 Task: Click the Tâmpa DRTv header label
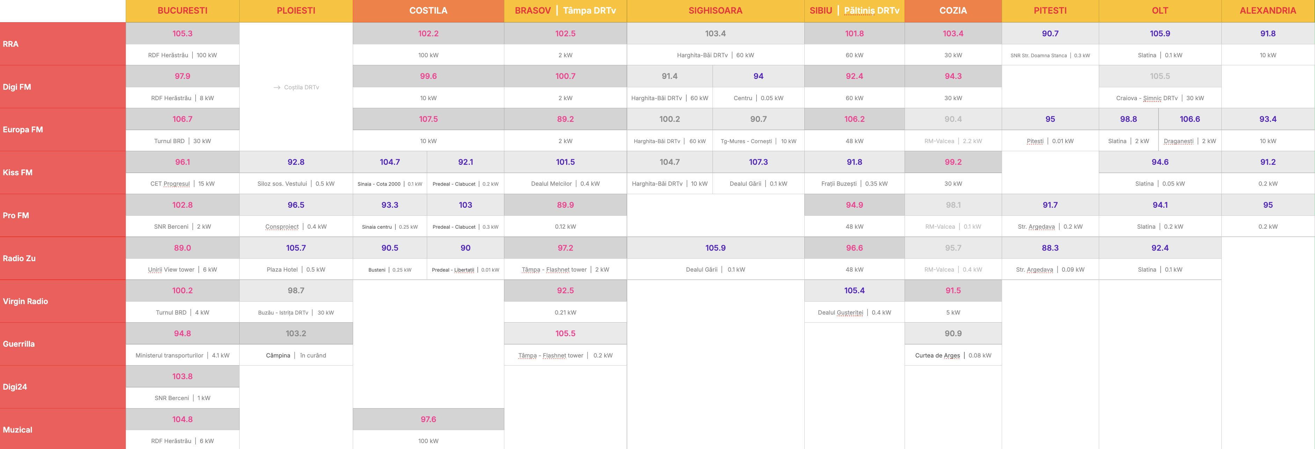pyautogui.click(x=590, y=11)
